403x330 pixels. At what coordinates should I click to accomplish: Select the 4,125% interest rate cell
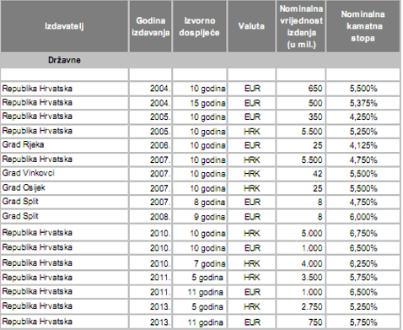(363, 145)
